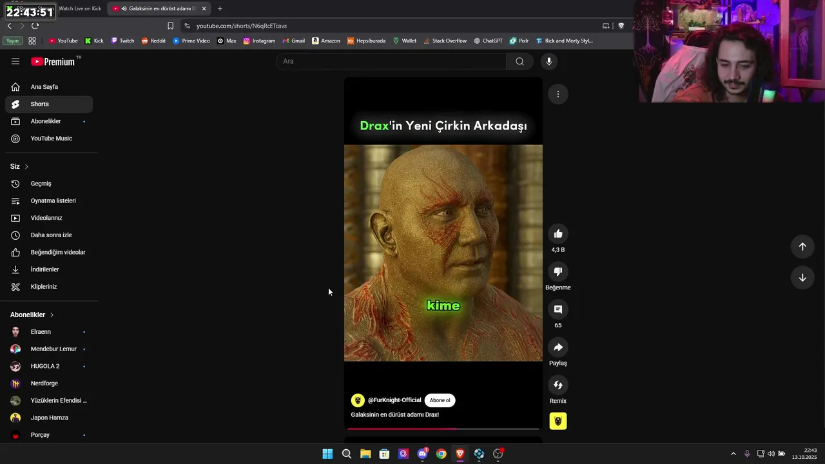Open Discord from the taskbar

tap(422, 454)
